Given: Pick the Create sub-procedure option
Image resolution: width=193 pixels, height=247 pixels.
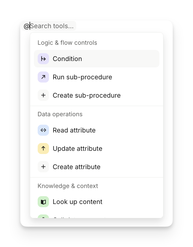Looking at the screenshot, I should (x=87, y=96).
